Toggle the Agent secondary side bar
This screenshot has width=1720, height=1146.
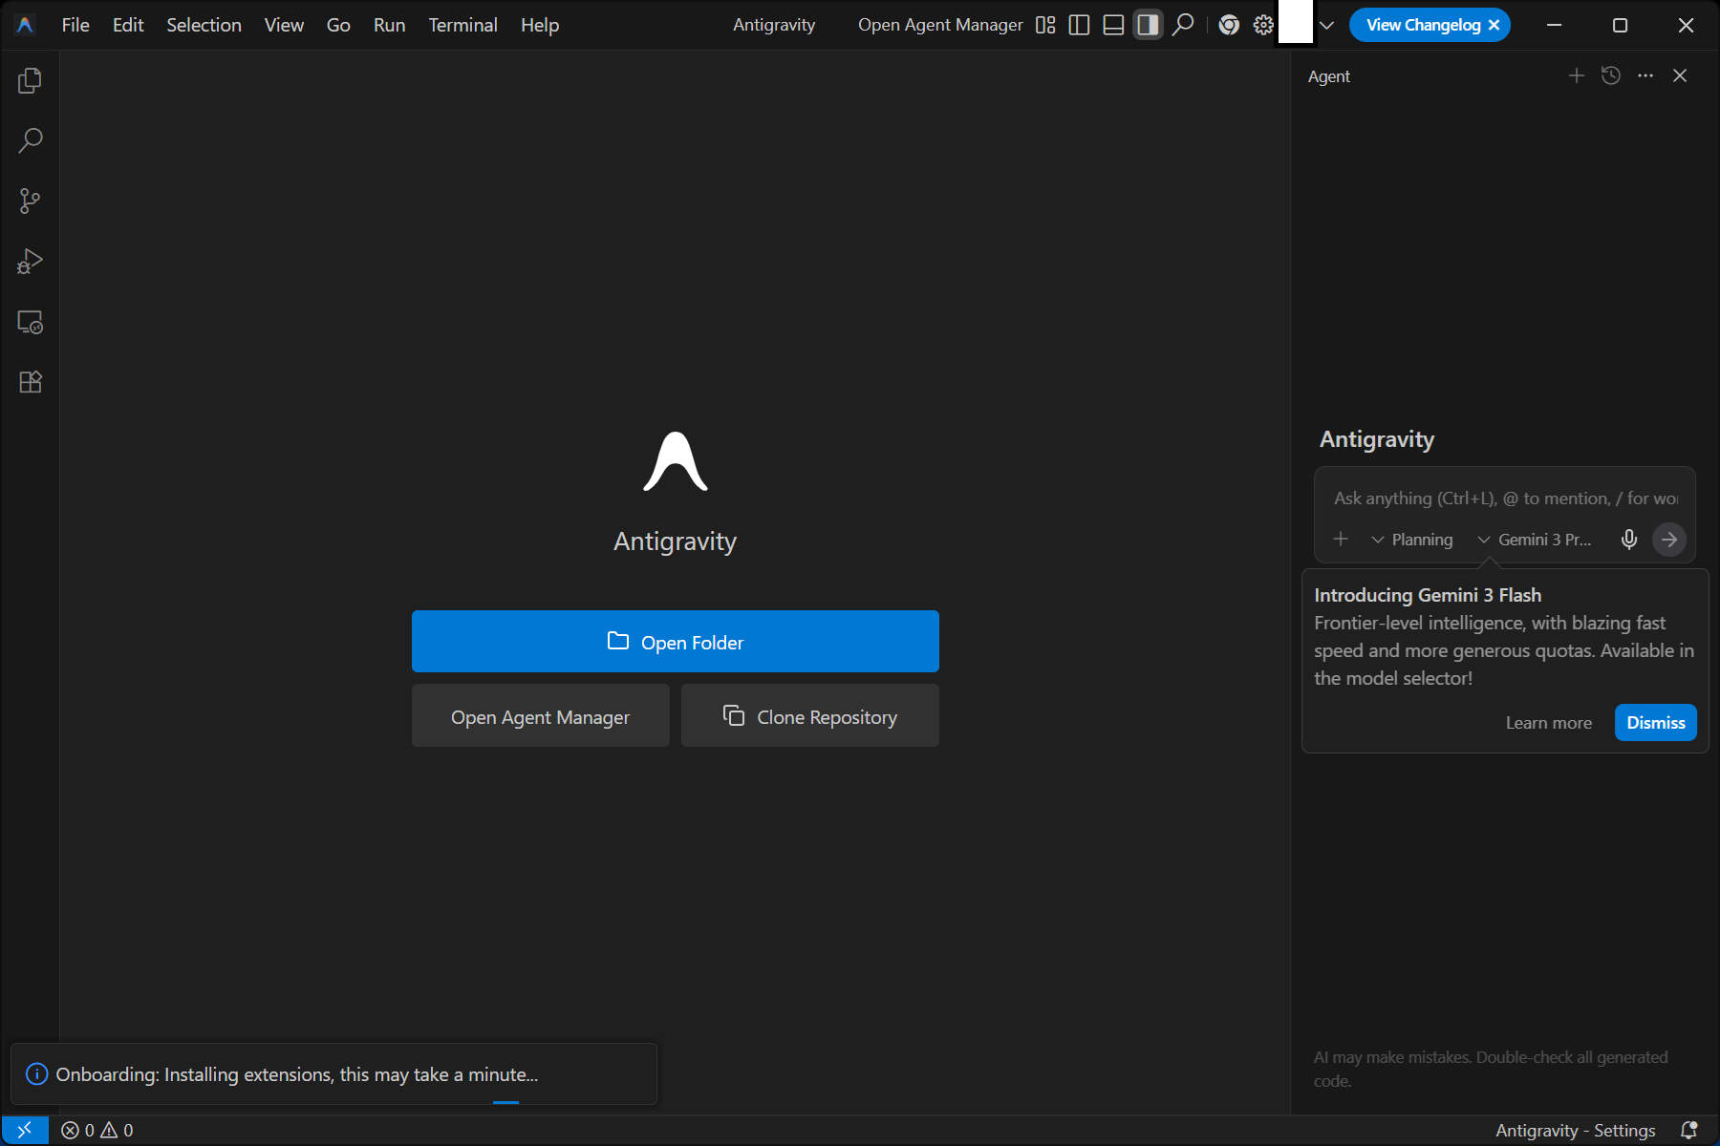[1148, 25]
